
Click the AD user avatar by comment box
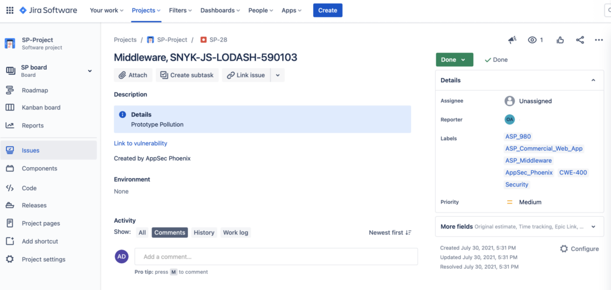pos(122,257)
